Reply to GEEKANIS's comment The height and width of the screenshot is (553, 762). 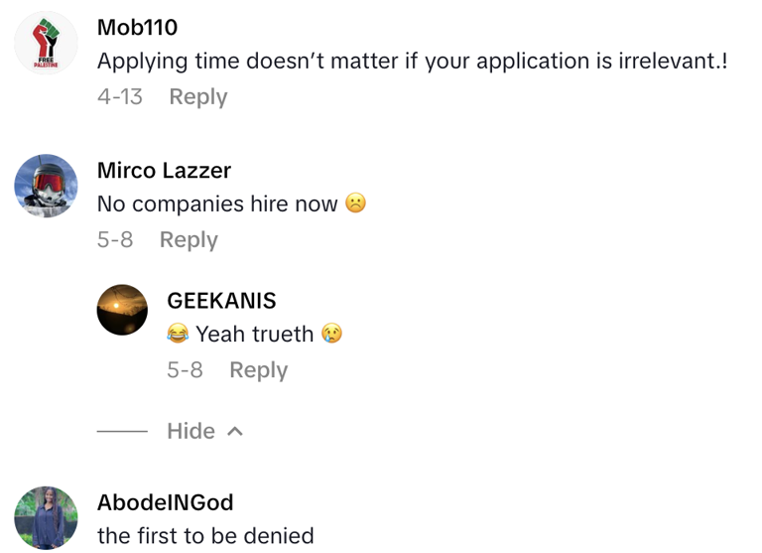pyautogui.click(x=258, y=370)
